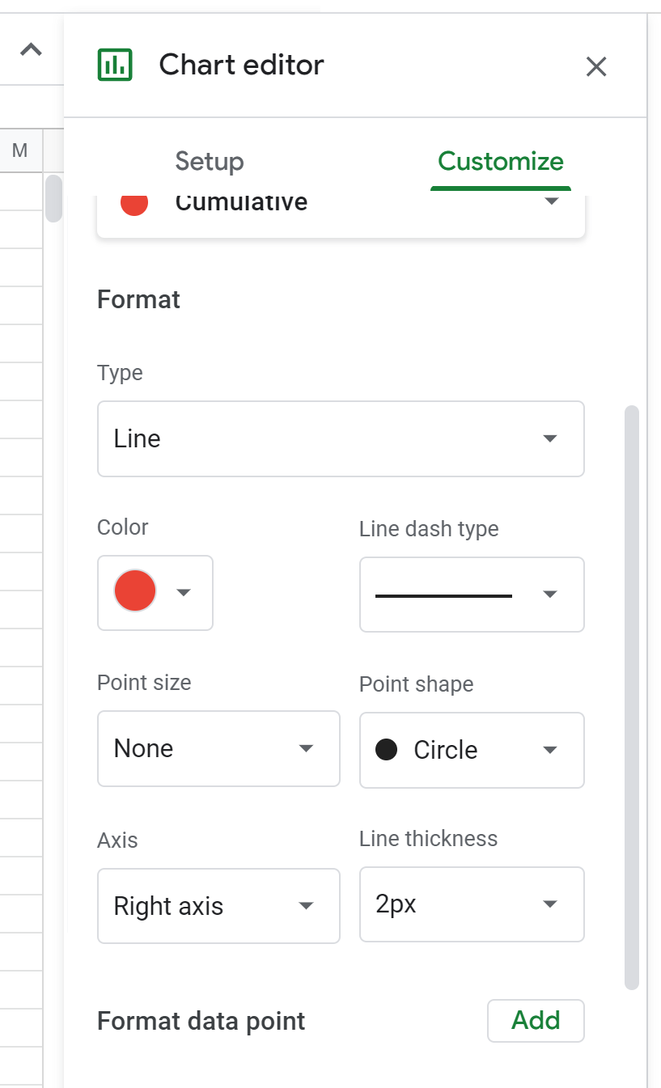Switch to the Setup tab
661x1088 pixels.
pyautogui.click(x=210, y=161)
